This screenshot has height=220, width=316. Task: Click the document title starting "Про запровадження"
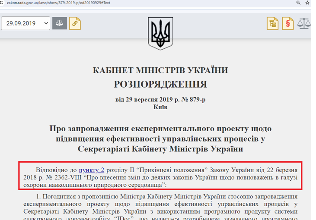pos(160,138)
